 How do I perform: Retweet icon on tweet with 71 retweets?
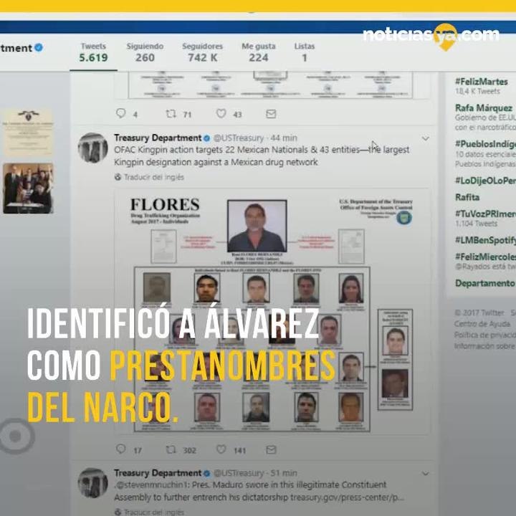pyautogui.click(x=171, y=114)
